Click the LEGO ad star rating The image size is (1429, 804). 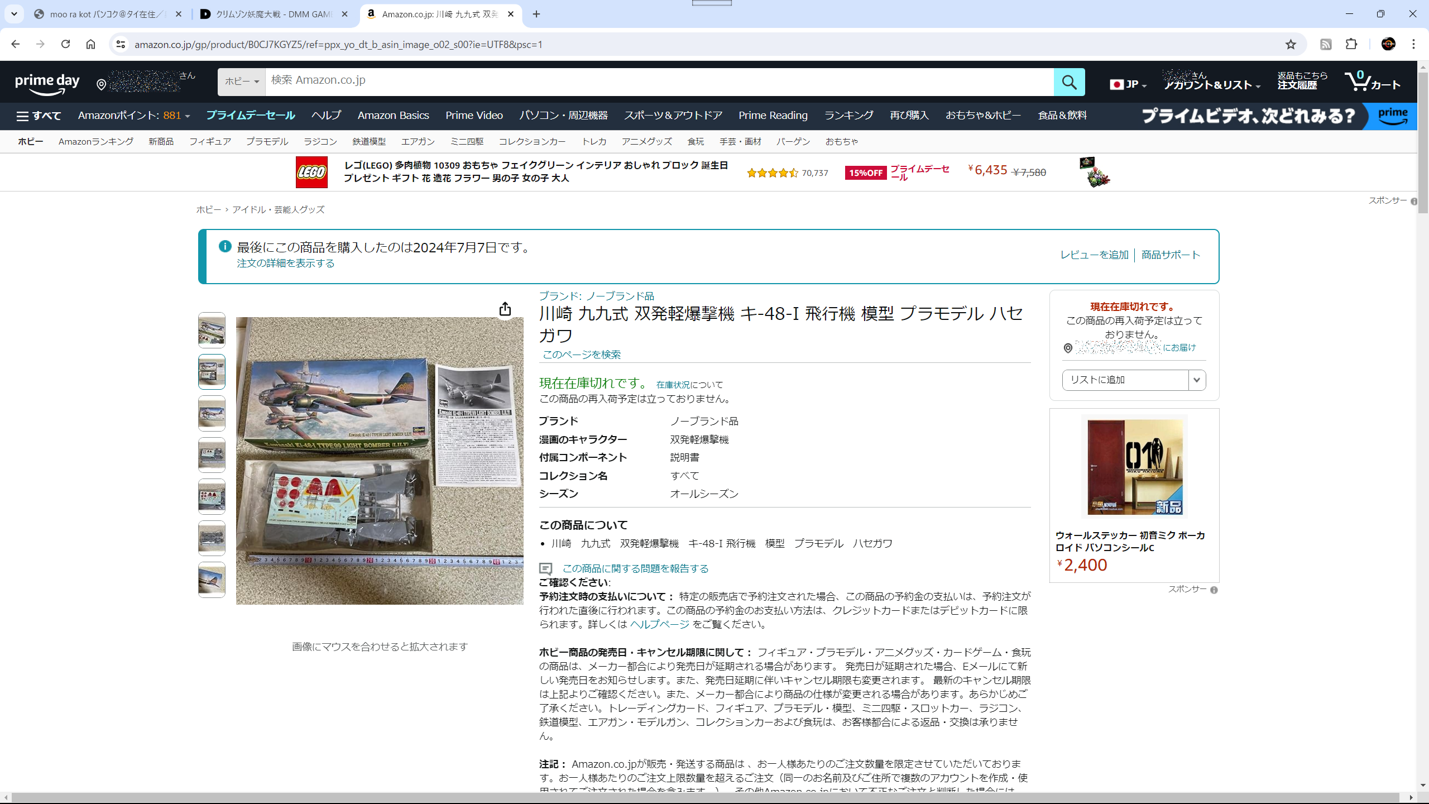(772, 173)
